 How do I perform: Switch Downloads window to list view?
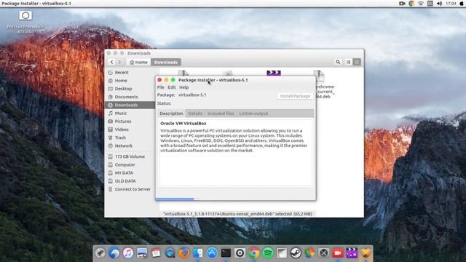tap(348, 62)
